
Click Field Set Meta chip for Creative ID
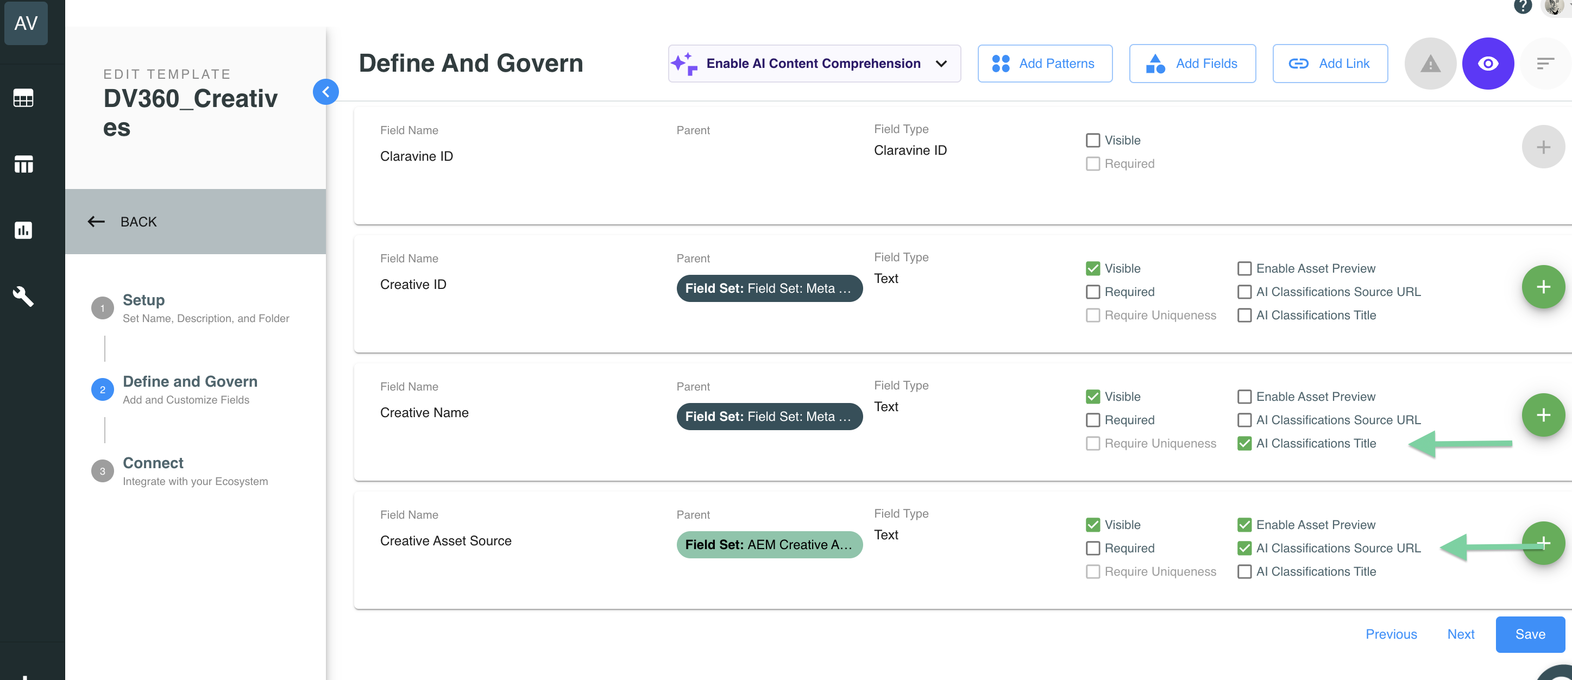click(769, 288)
